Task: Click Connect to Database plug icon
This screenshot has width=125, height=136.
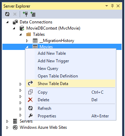Action: pos(25,14)
